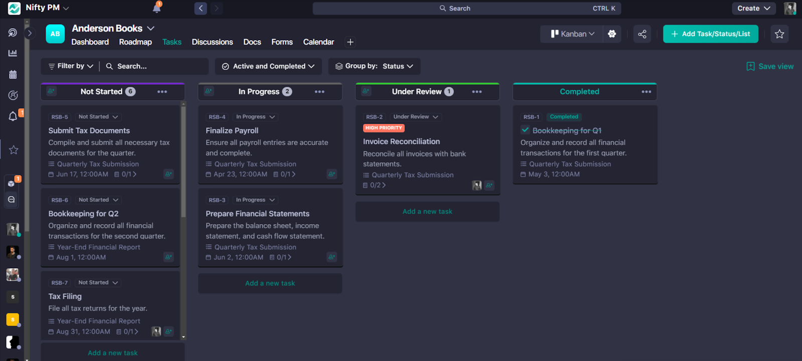Add a new task under Not Started
The height and width of the screenshot is (361, 802).
[113, 353]
